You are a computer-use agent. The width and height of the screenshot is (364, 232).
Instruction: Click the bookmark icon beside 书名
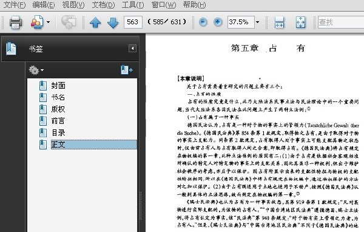43,97
